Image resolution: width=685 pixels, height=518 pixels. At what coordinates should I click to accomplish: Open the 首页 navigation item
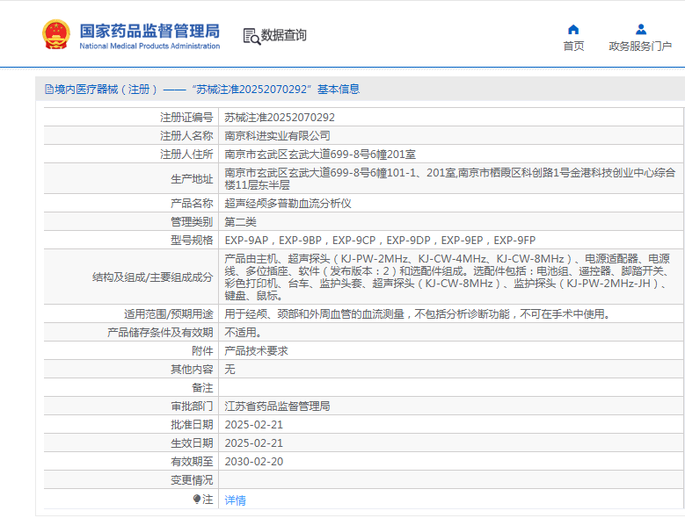573,47
